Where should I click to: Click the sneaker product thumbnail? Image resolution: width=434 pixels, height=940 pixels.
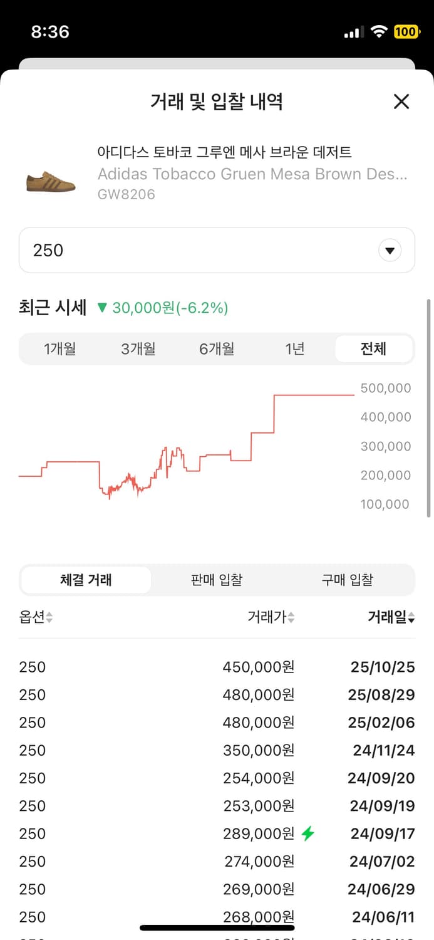[x=50, y=180]
